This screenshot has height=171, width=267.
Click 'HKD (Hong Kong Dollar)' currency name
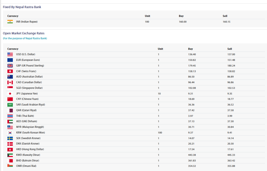point(30,149)
